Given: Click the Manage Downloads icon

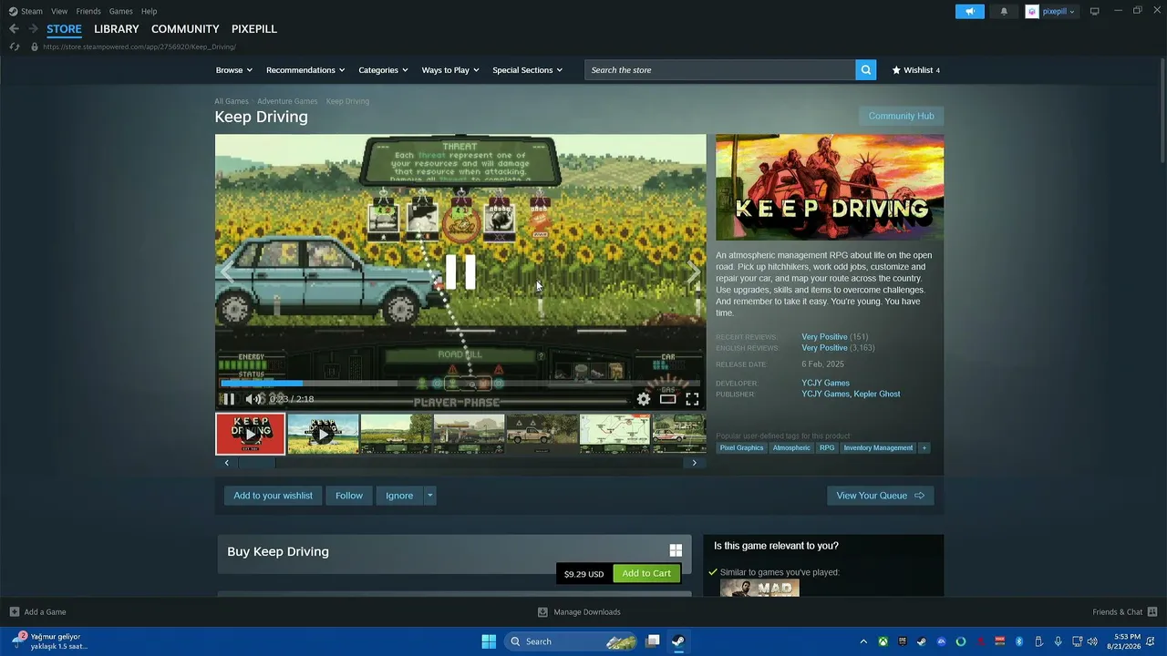Looking at the screenshot, I should [542, 612].
